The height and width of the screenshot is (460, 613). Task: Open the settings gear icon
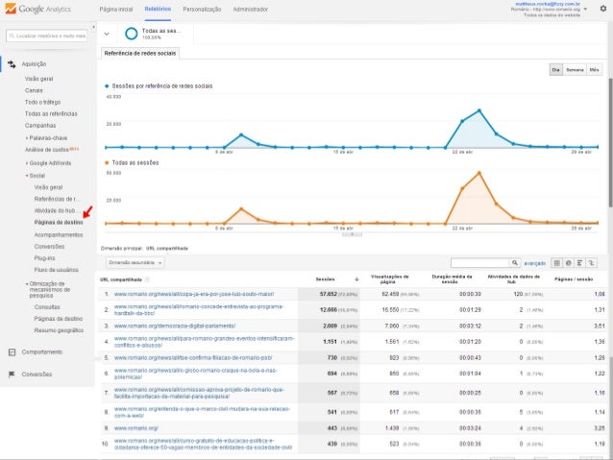pyautogui.click(x=602, y=9)
